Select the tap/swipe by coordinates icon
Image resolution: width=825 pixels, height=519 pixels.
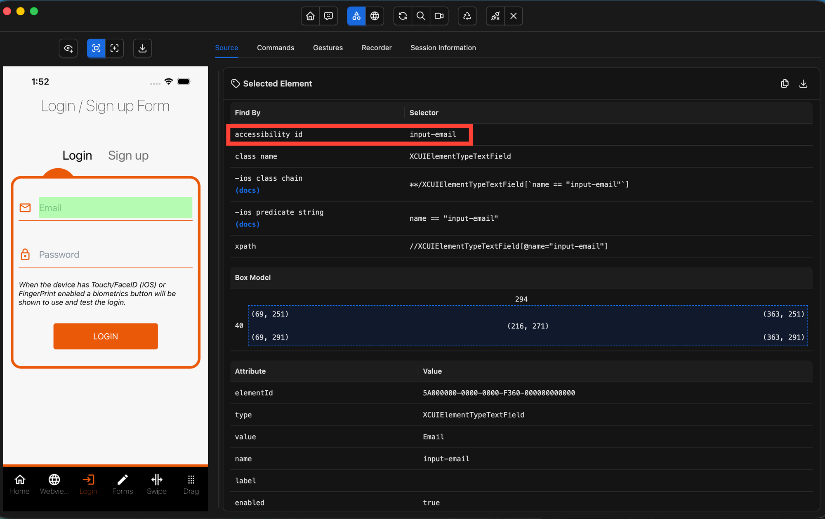[115, 48]
